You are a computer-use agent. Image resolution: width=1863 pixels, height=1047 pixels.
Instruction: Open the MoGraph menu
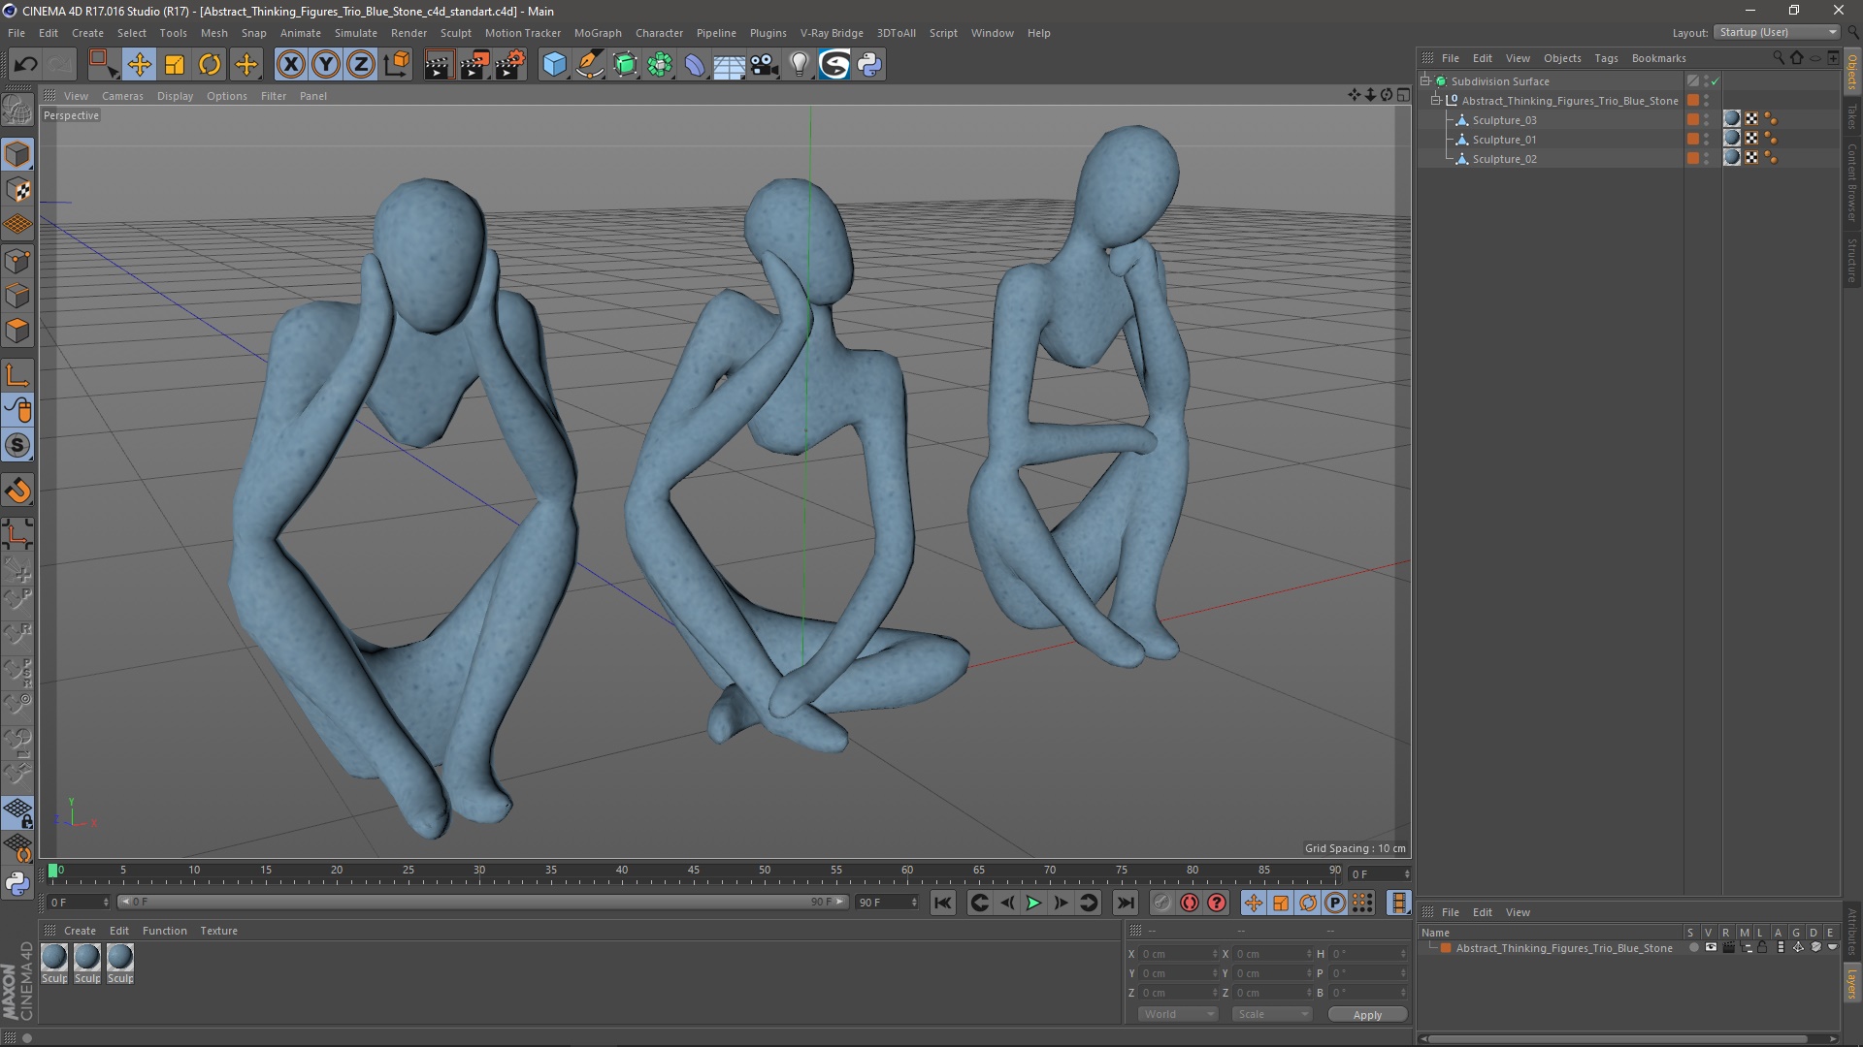click(x=598, y=33)
